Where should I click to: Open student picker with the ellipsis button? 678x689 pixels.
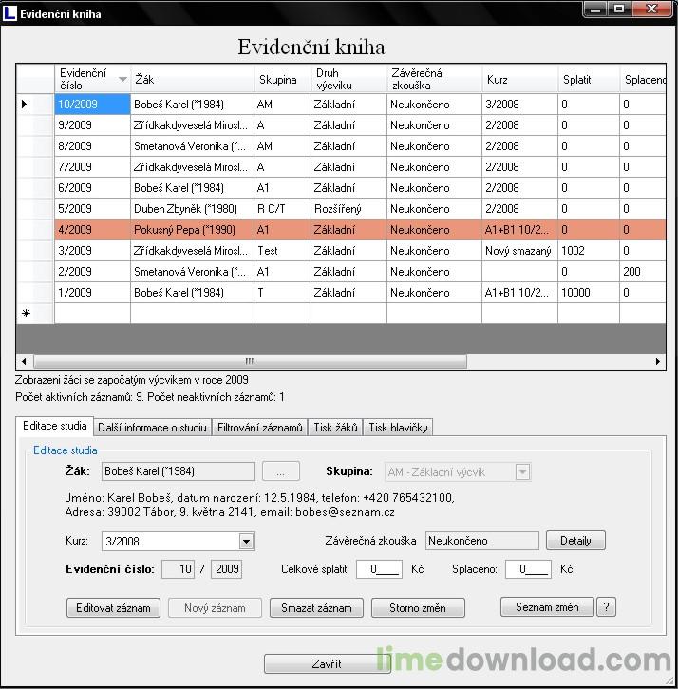(x=281, y=471)
